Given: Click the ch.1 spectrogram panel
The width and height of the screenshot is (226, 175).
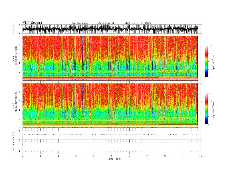Looking at the screenshot, I should click(x=110, y=58).
